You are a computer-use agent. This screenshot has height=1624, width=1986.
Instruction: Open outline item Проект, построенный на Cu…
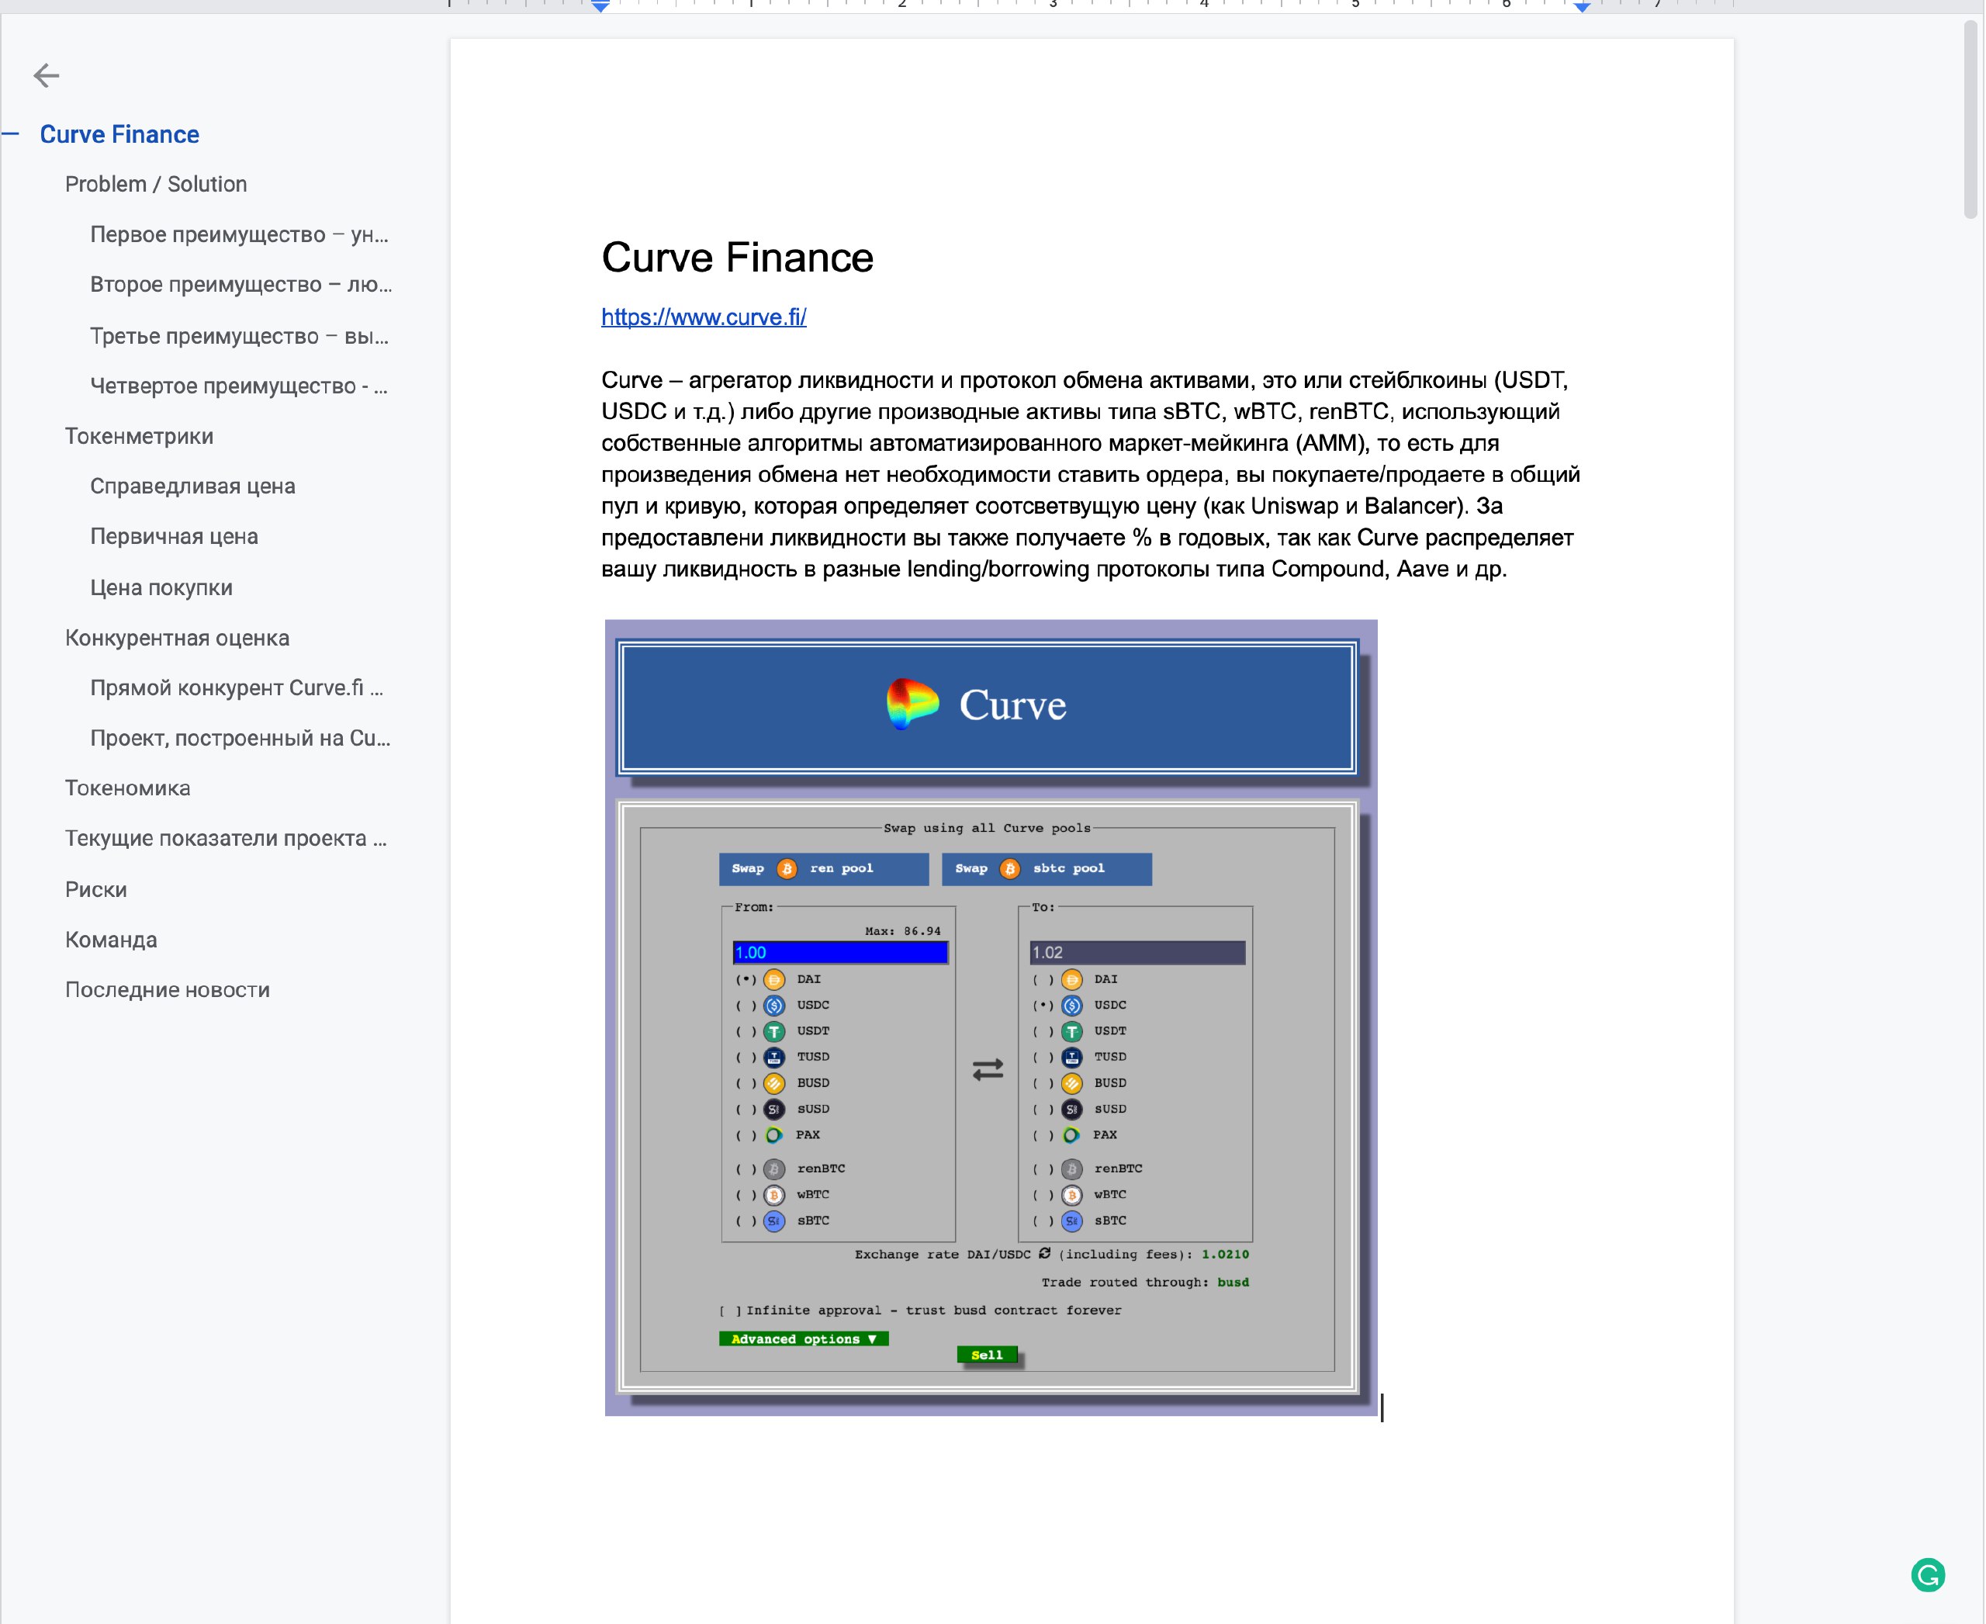click(240, 738)
